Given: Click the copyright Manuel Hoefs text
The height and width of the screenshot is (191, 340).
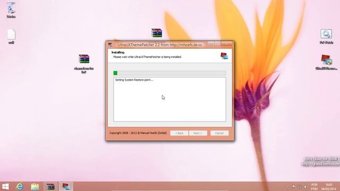Looking at the screenshot, I should pyautogui.click(x=138, y=133).
